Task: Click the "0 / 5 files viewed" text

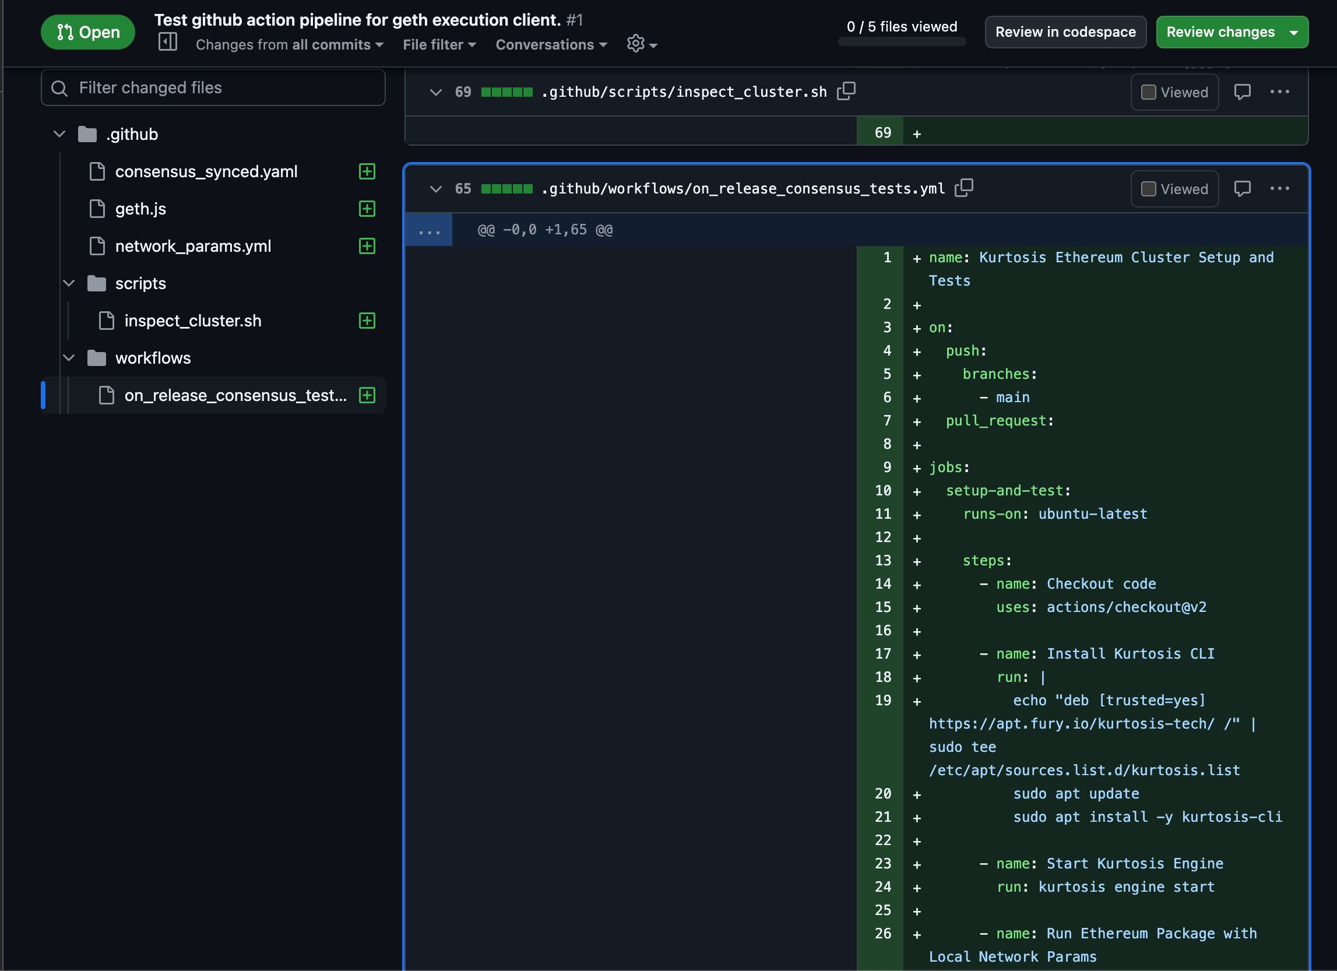Action: pos(902,27)
